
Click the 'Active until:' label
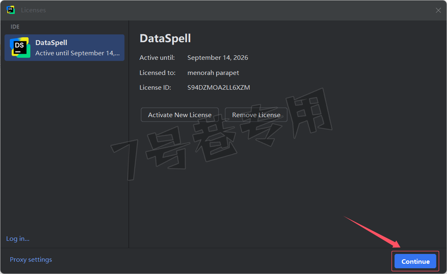157,57
